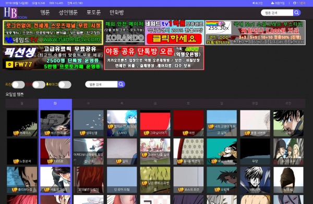Select the 금 day tab
The width and height of the screenshot is (313, 204).
[x=155, y=104]
